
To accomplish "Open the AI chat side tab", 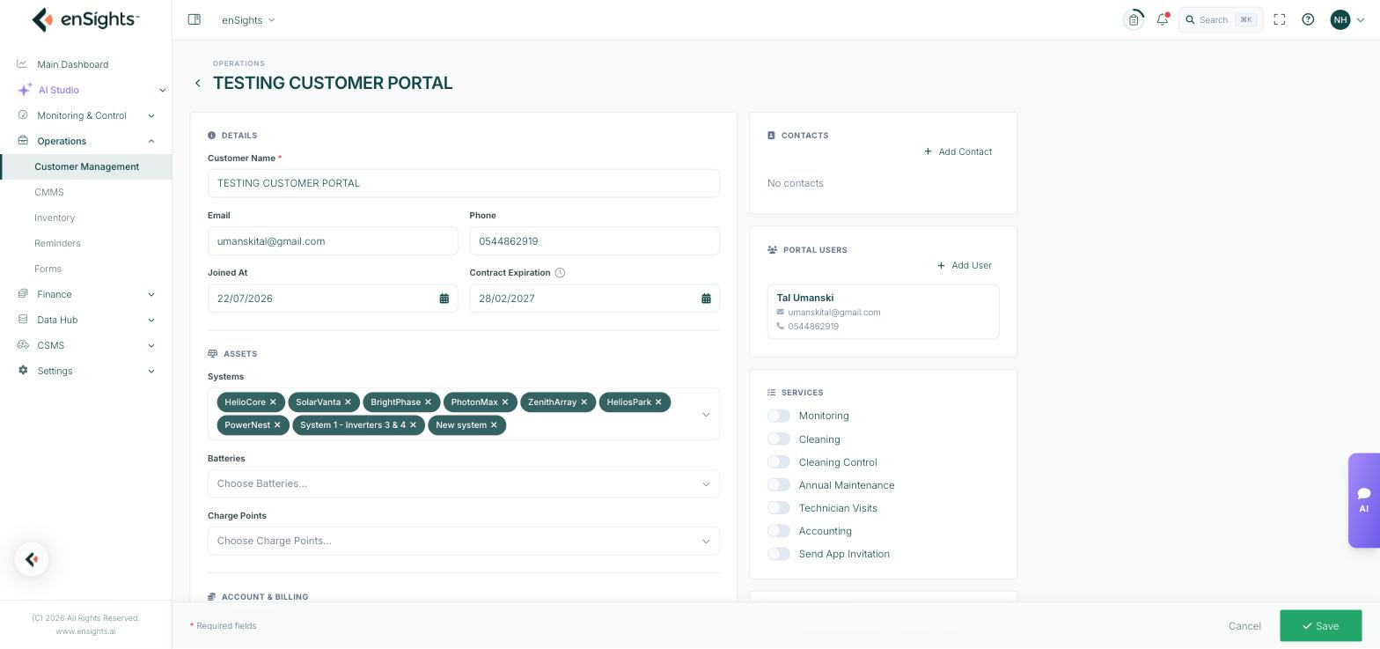I will pos(1364,500).
